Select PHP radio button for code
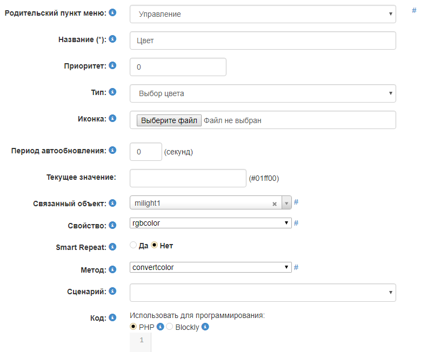Viewport: 427px width, 352px height. 134,327
